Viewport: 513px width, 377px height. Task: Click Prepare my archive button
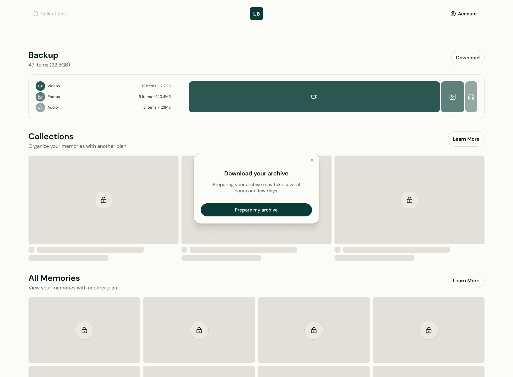point(256,210)
